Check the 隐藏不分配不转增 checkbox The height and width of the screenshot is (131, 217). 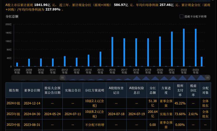(x=182, y=17)
